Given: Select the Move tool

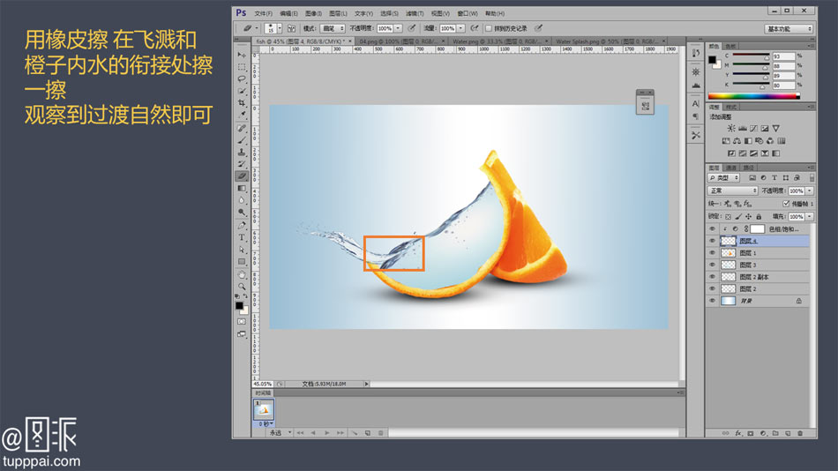Looking at the screenshot, I should (x=242, y=55).
